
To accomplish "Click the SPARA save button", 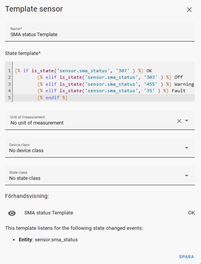I will pos(186,257).
